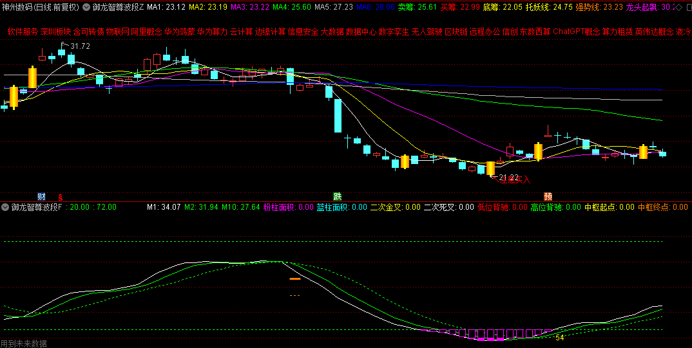
Task: Open the 东数西算 concept tag
Action: (x=535, y=32)
